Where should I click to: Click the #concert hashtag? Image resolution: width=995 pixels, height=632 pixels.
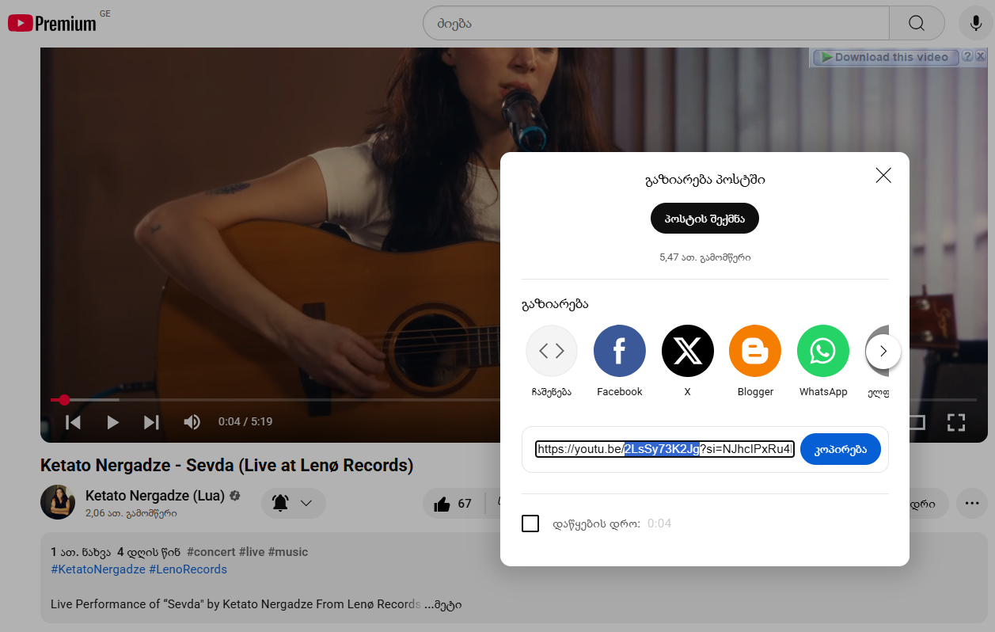(x=209, y=552)
